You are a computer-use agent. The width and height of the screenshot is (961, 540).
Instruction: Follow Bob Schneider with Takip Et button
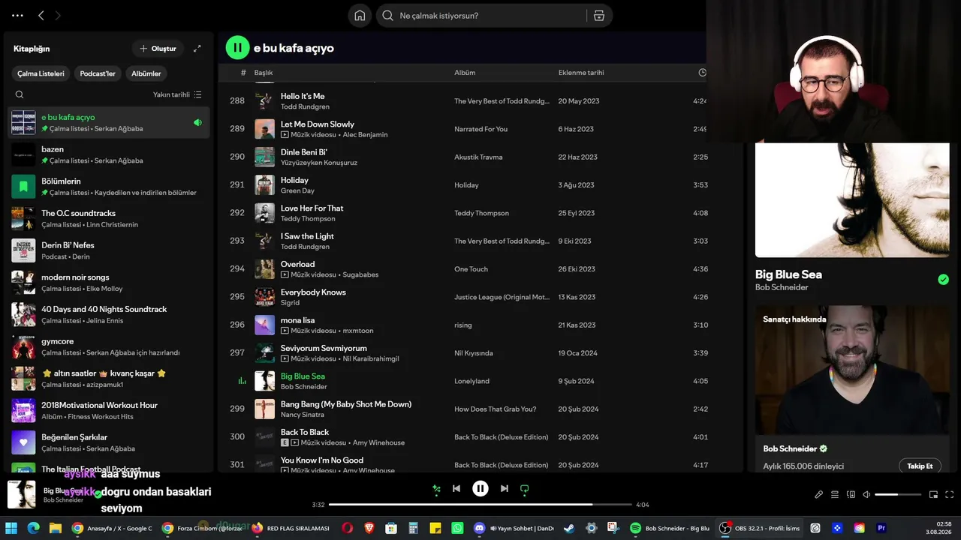(920, 466)
